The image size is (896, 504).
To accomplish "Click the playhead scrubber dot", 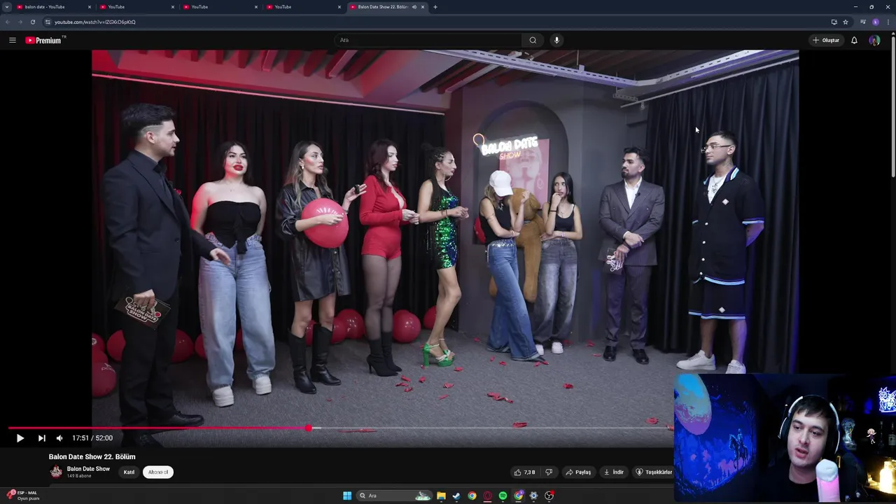I will [x=308, y=428].
